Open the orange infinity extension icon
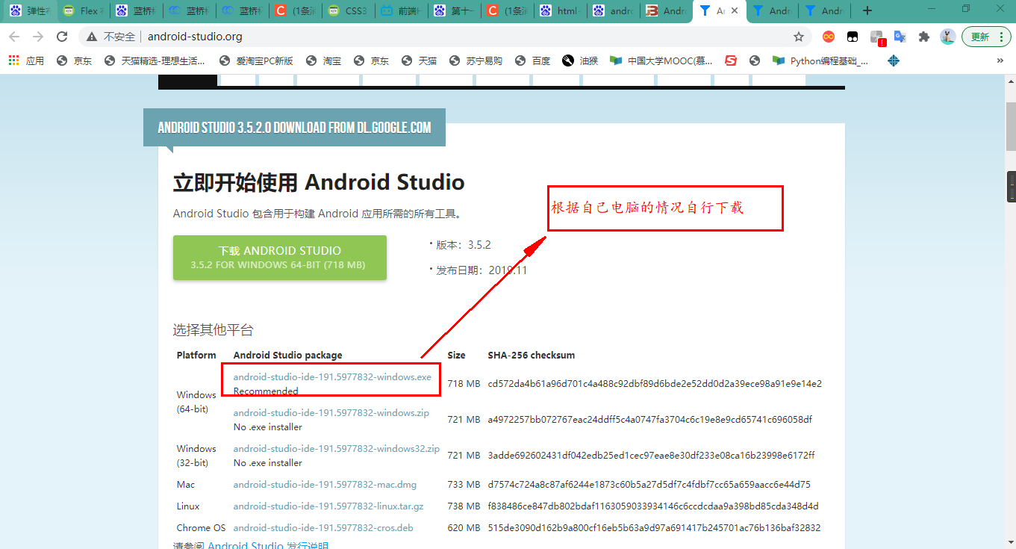Image resolution: width=1016 pixels, height=549 pixels. [x=829, y=37]
